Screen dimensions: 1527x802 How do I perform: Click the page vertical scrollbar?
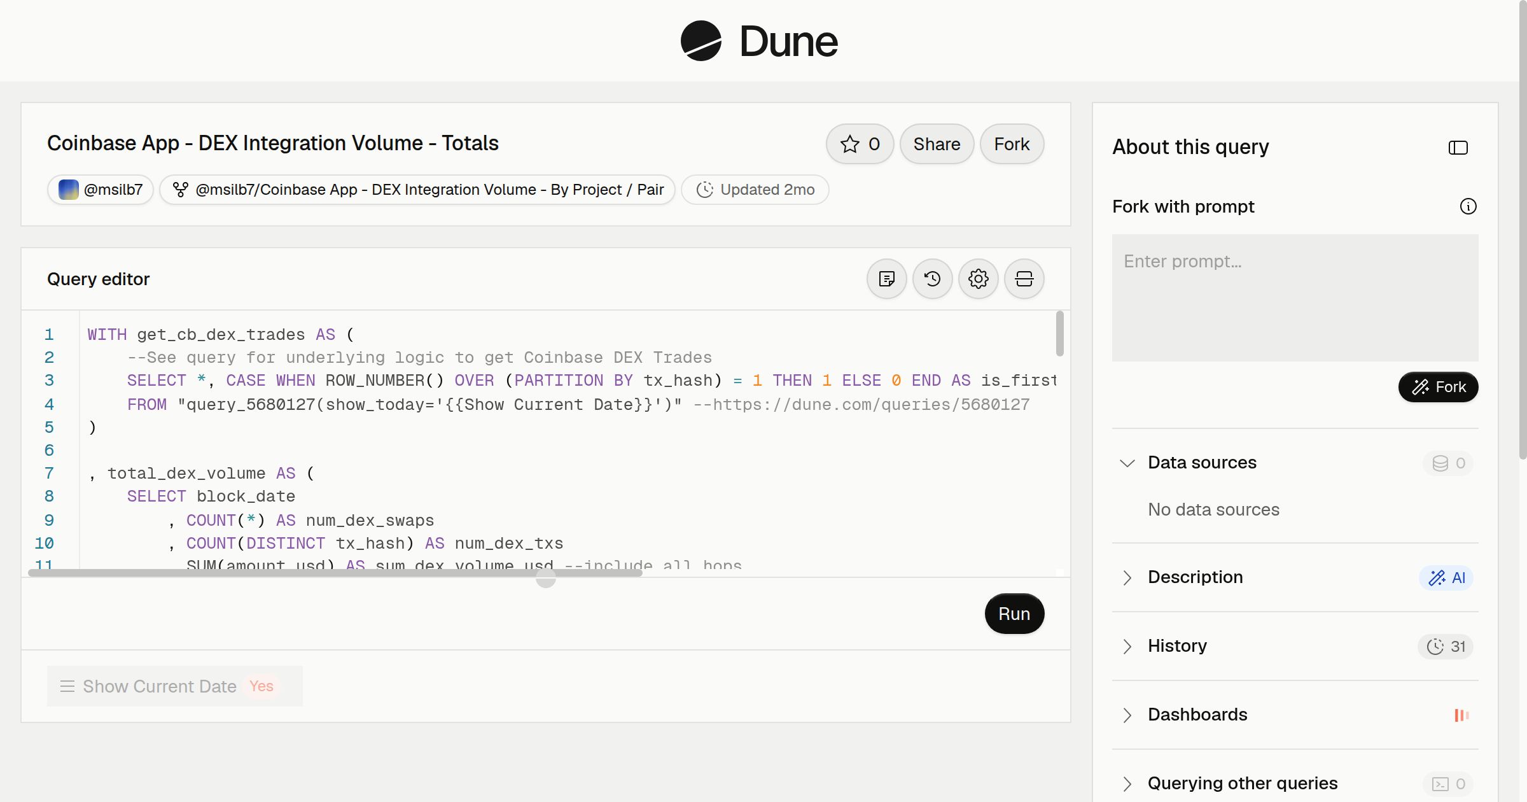(1523, 229)
